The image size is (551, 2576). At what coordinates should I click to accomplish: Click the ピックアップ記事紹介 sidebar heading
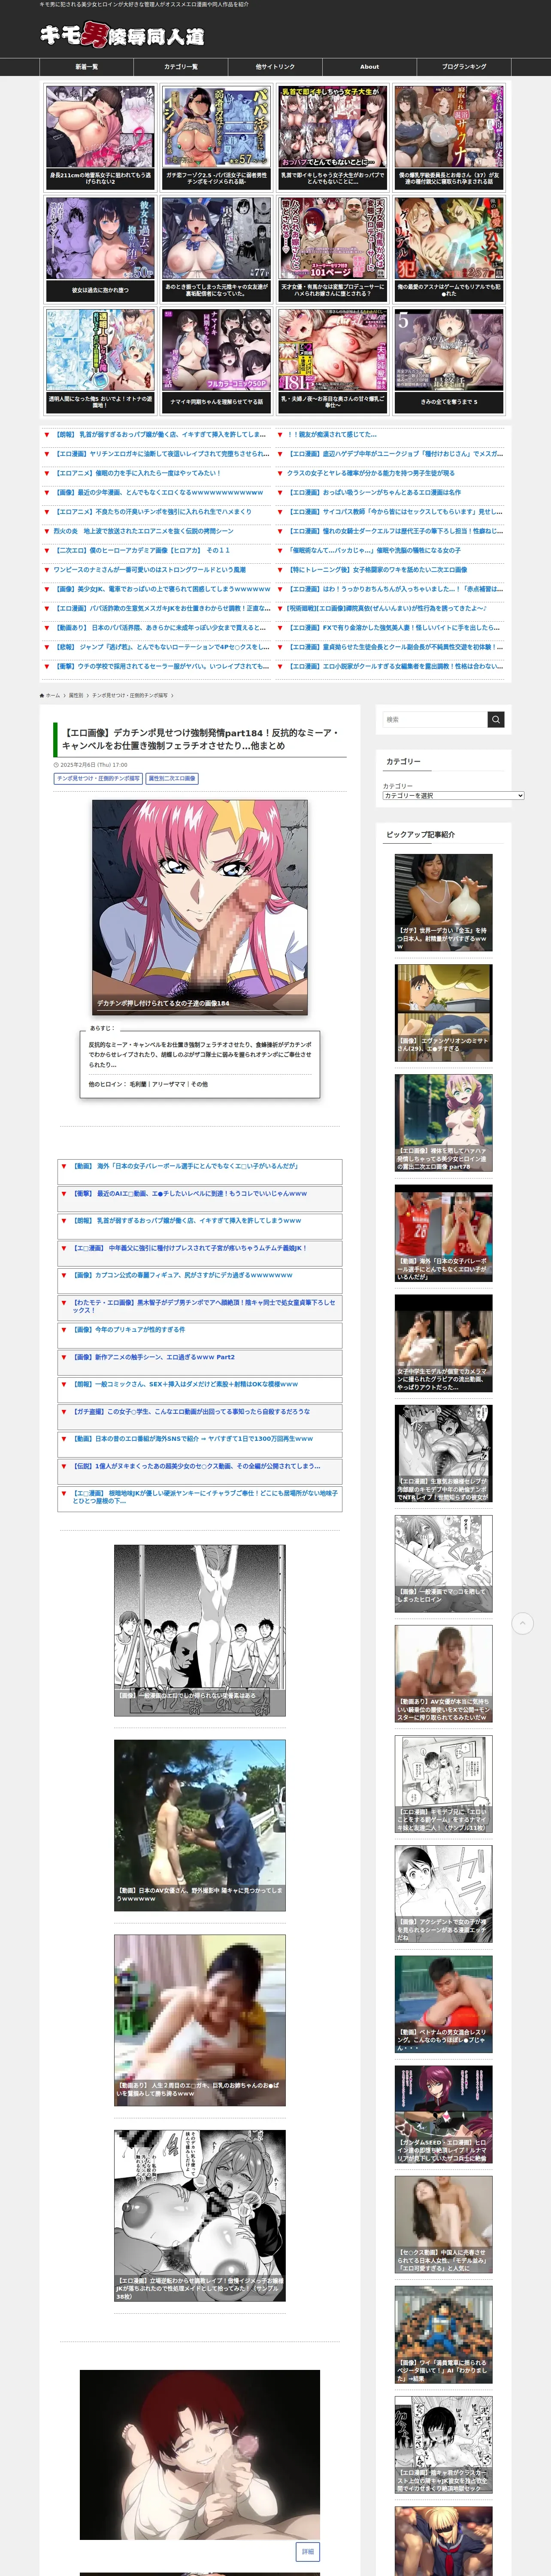click(x=421, y=834)
